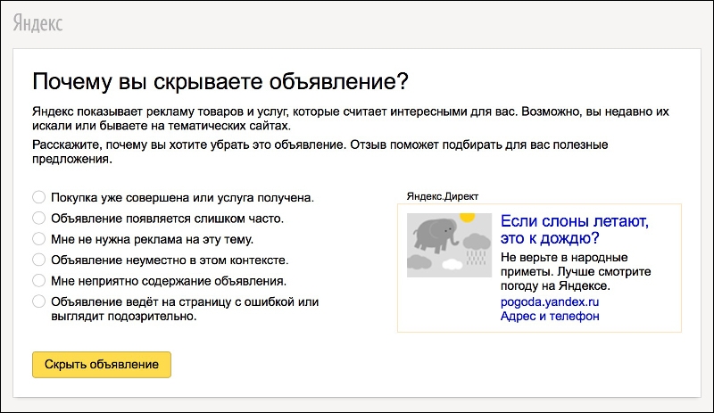Select 'Объявление неуместно в этом контексте' option

click(38, 260)
